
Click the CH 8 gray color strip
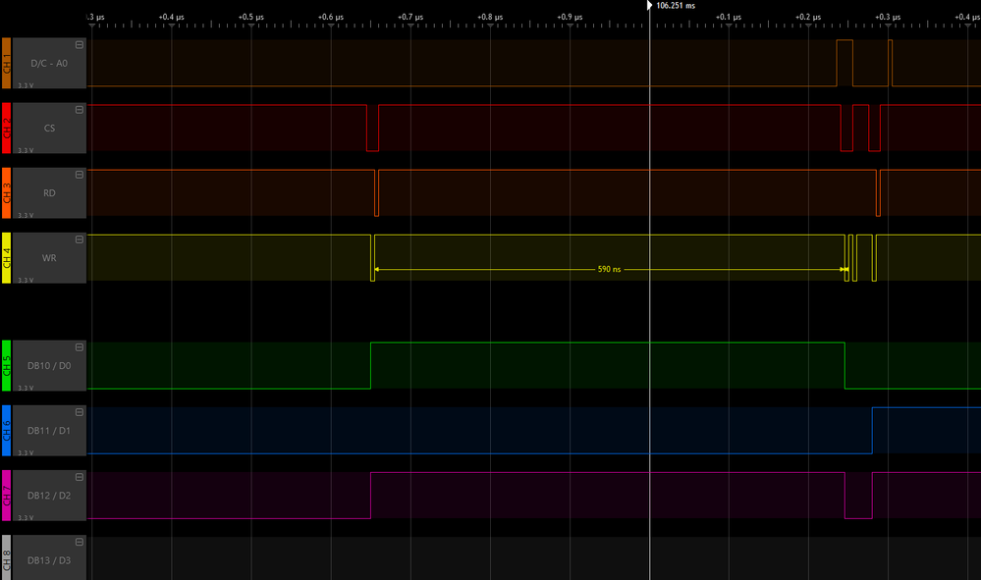6,557
